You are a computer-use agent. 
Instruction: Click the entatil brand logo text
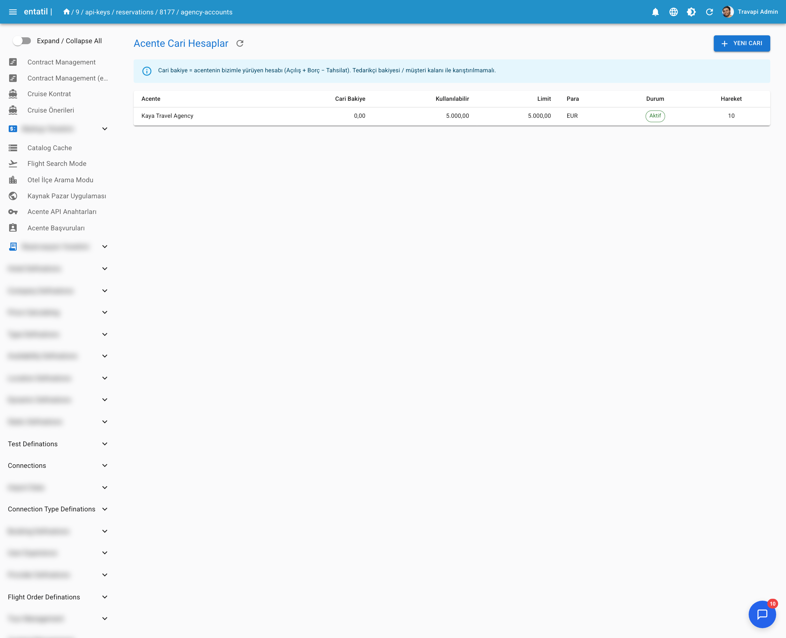36,12
